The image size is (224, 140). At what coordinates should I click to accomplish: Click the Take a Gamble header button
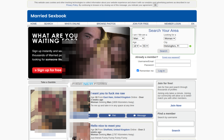48,82
